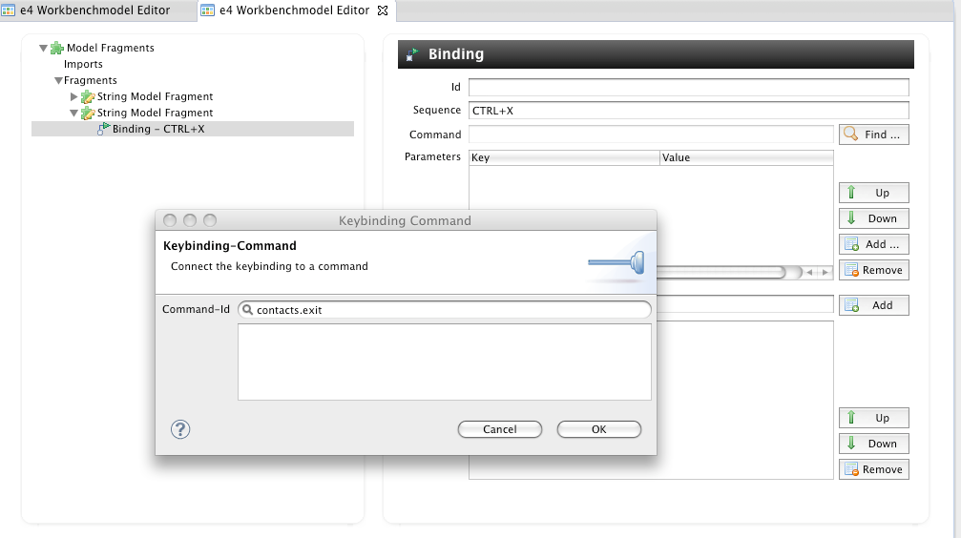Click the keybinding wizard banner image
Image resolution: width=961 pixels, height=538 pixels.
(x=617, y=259)
